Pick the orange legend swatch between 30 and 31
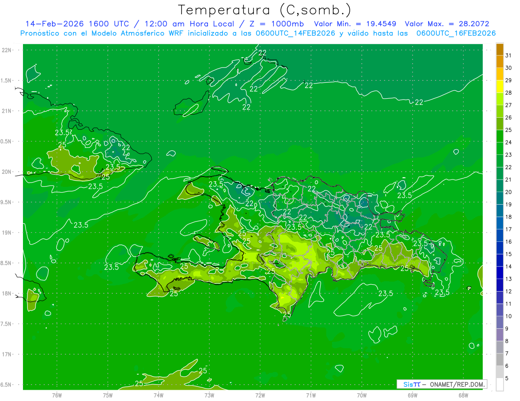This screenshot has height=401, width=520. pyautogui.click(x=500, y=62)
